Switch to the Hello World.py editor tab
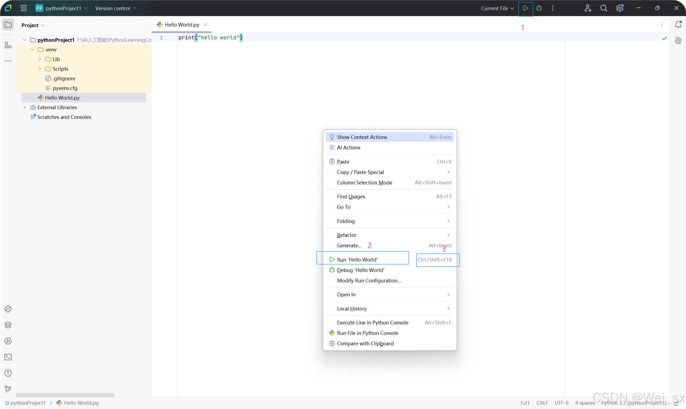This screenshot has height=409, width=686. click(x=181, y=24)
